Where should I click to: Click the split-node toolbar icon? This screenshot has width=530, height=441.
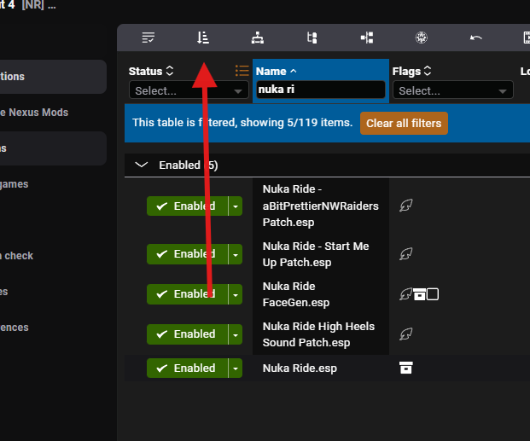tap(367, 38)
